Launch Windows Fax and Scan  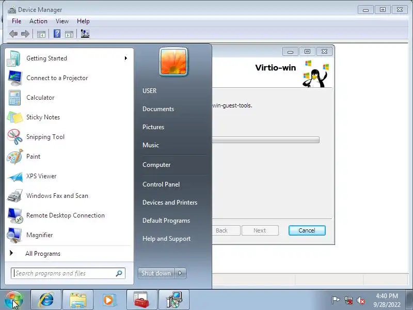pos(69,196)
